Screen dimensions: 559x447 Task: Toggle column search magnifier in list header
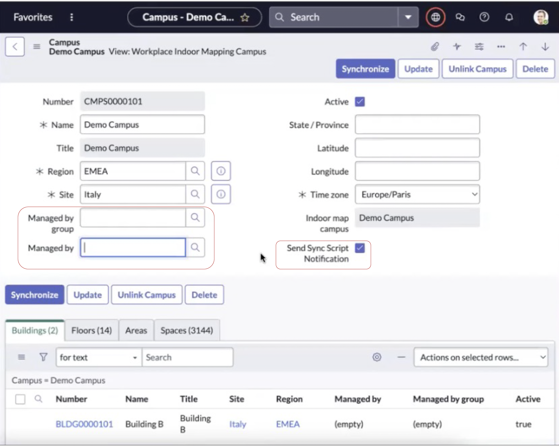pyautogui.click(x=38, y=399)
